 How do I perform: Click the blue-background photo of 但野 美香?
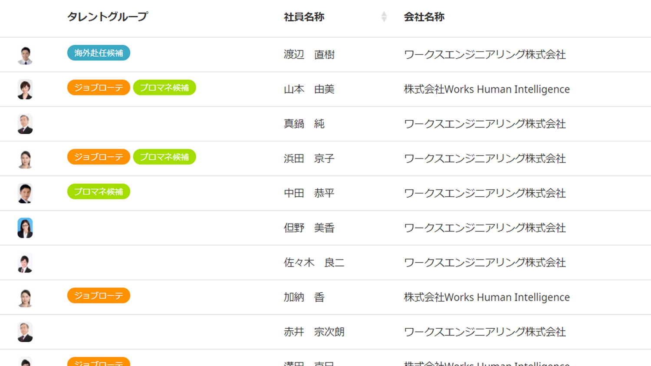click(x=25, y=228)
